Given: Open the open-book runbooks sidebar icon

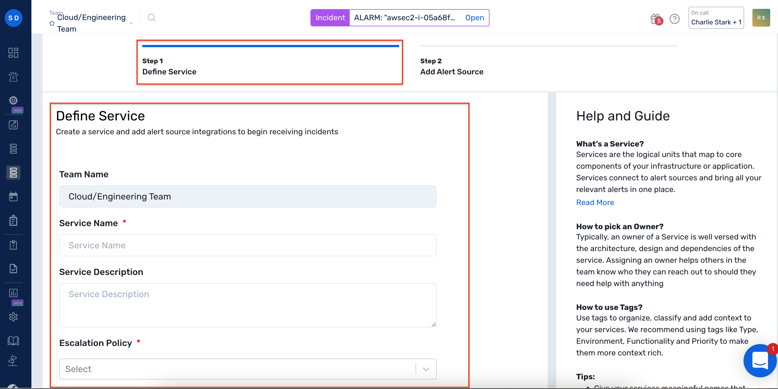Looking at the screenshot, I should pyautogui.click(x=13, y=340).
